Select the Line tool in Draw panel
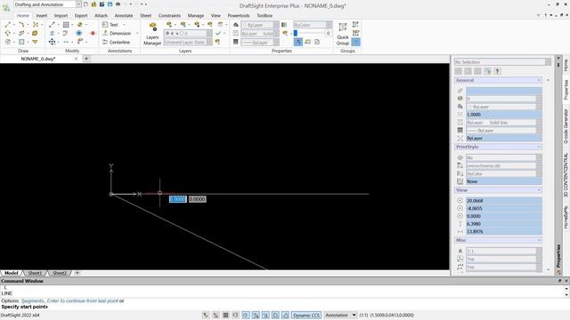Viewport: 570px width, 320px height. (8, 25)
